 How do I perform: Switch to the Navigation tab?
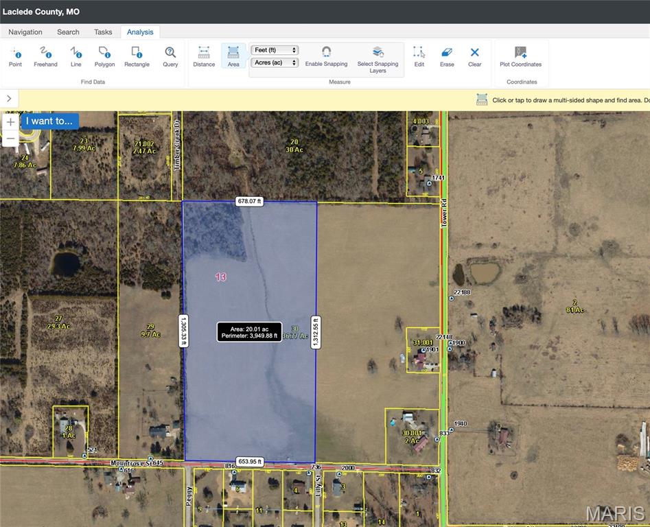click(25, 32)
